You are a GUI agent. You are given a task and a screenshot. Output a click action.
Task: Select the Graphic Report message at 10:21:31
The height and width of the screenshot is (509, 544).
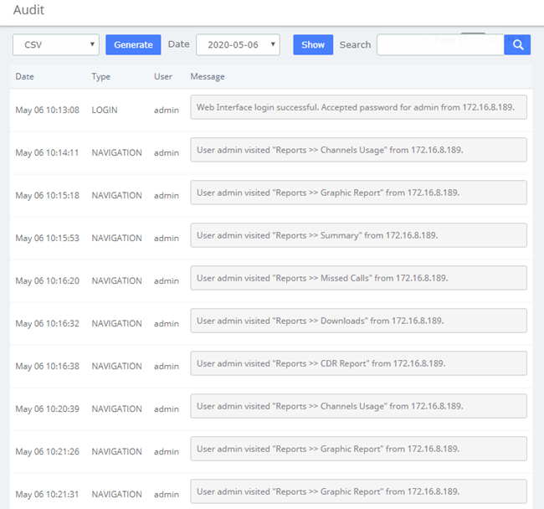point(359,491)
